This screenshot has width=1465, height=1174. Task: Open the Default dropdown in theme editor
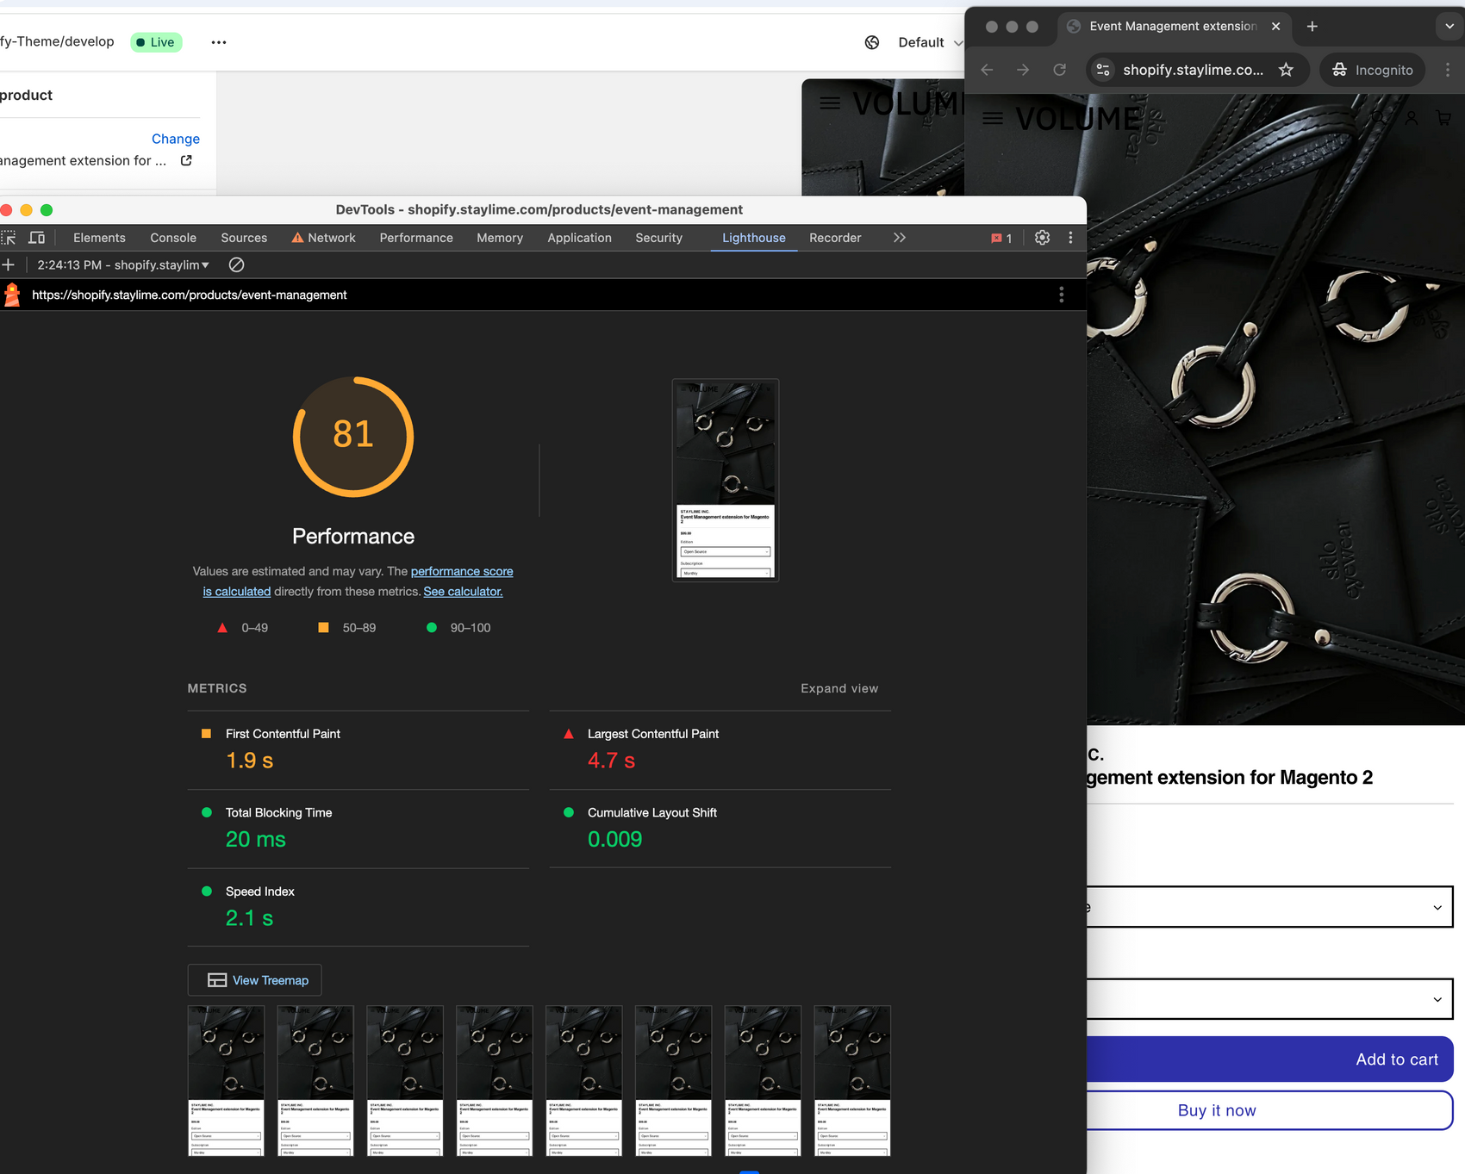coord(930,42)
